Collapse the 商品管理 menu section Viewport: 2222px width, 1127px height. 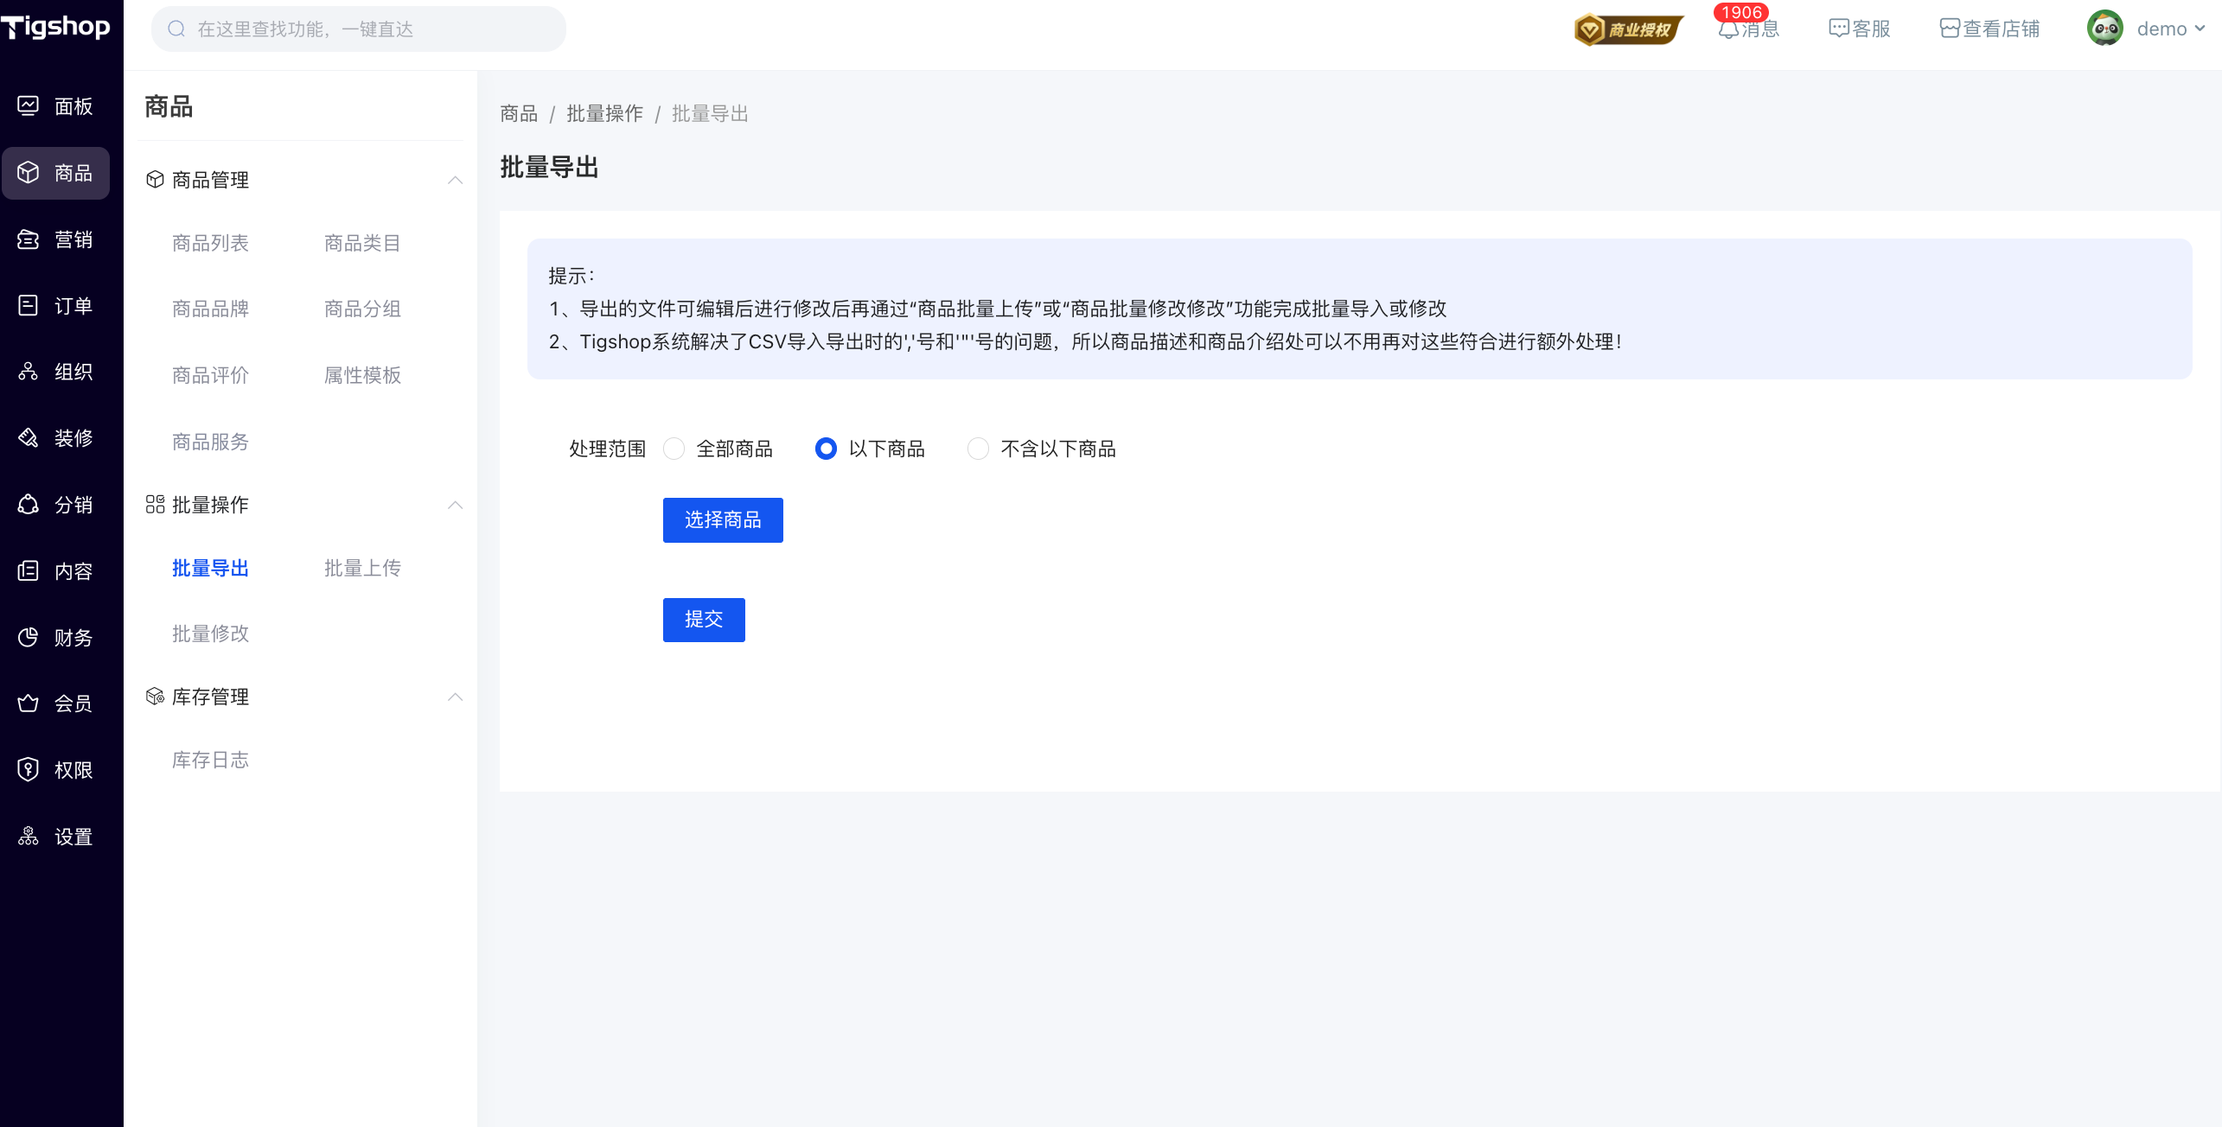point(455,180)
